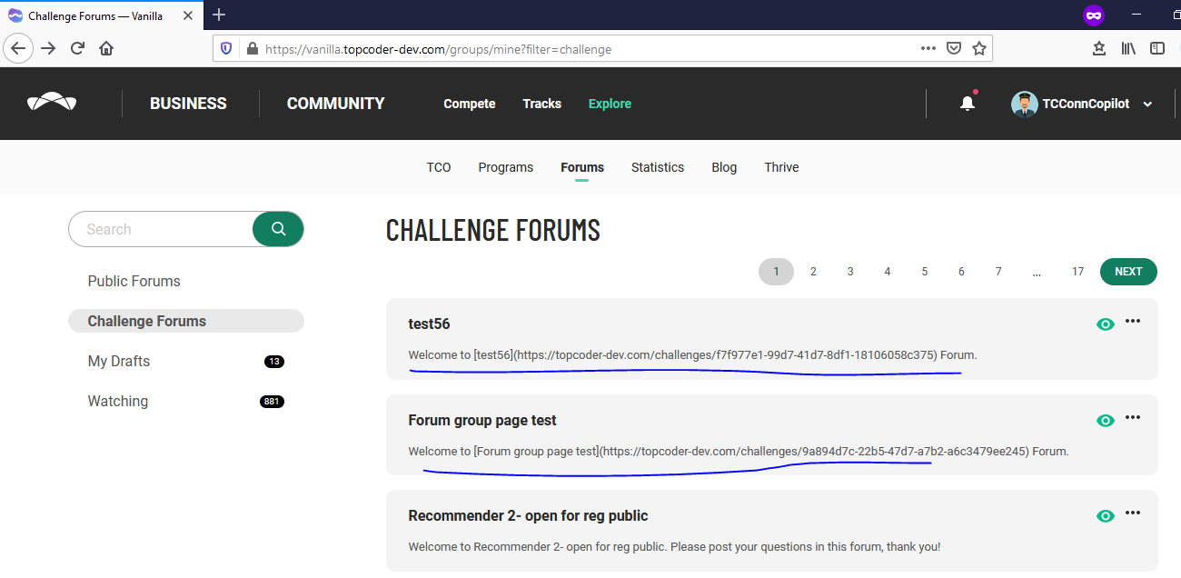This screenshot has width=1181, height=578.
Task: Go to page 5 of forums
Action: [925, 272]
